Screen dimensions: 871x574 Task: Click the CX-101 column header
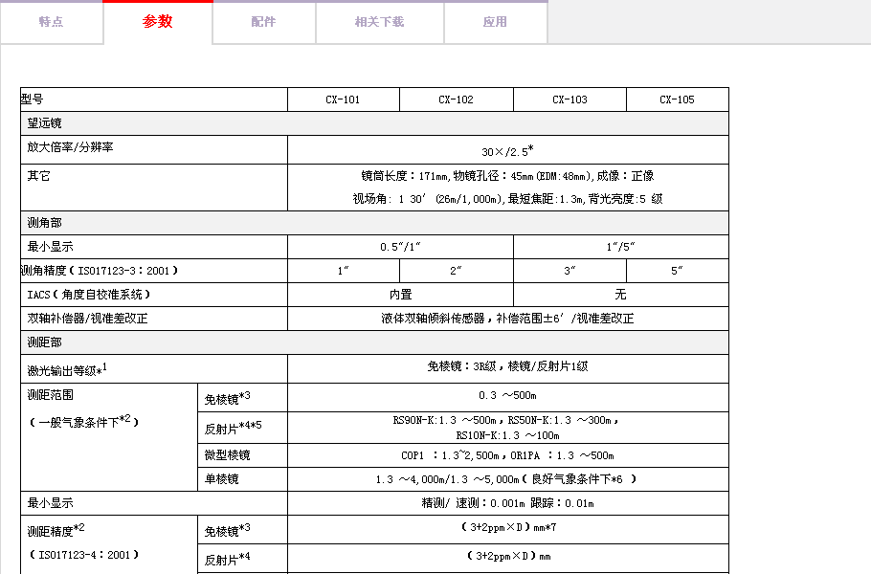(343, 99)
